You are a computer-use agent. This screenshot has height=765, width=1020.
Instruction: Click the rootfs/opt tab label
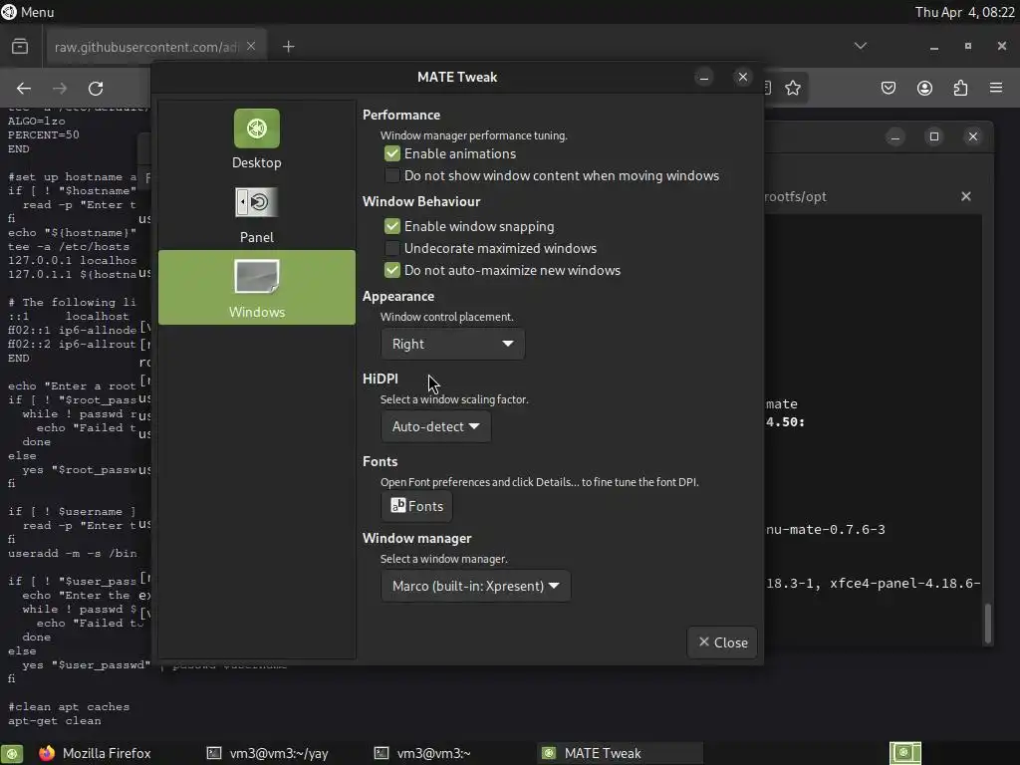coord(796,196)
